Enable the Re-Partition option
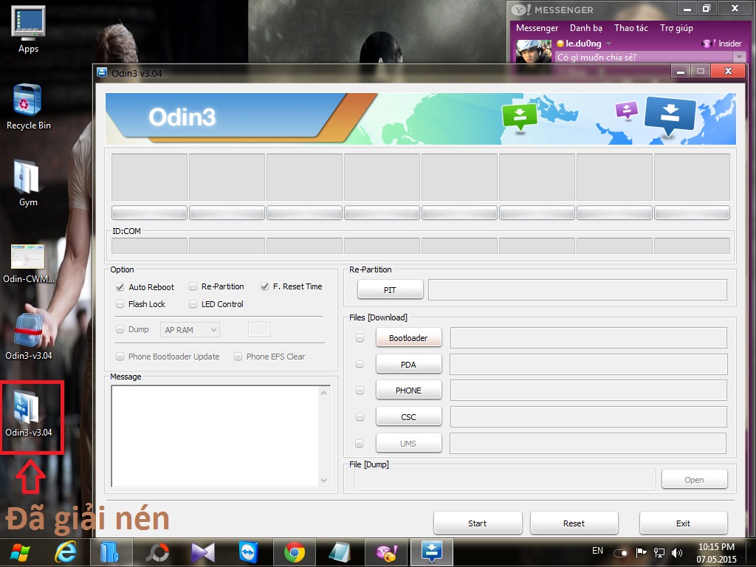 coord(193,286)
